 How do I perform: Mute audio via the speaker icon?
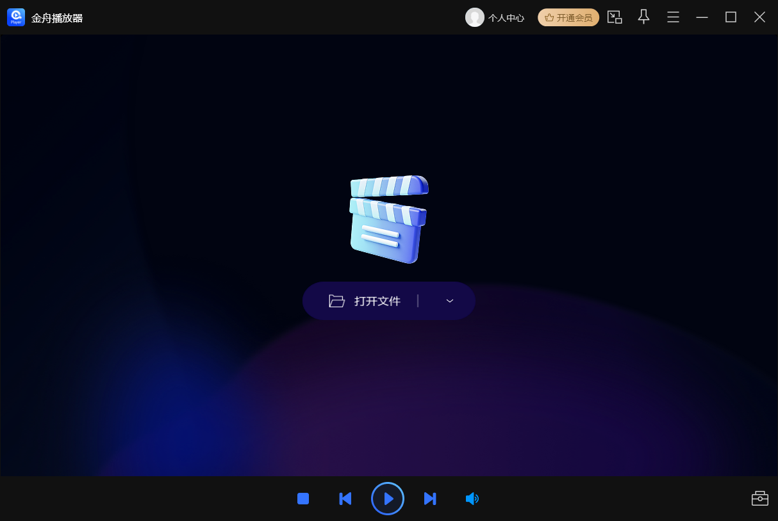tap(472, 499)
